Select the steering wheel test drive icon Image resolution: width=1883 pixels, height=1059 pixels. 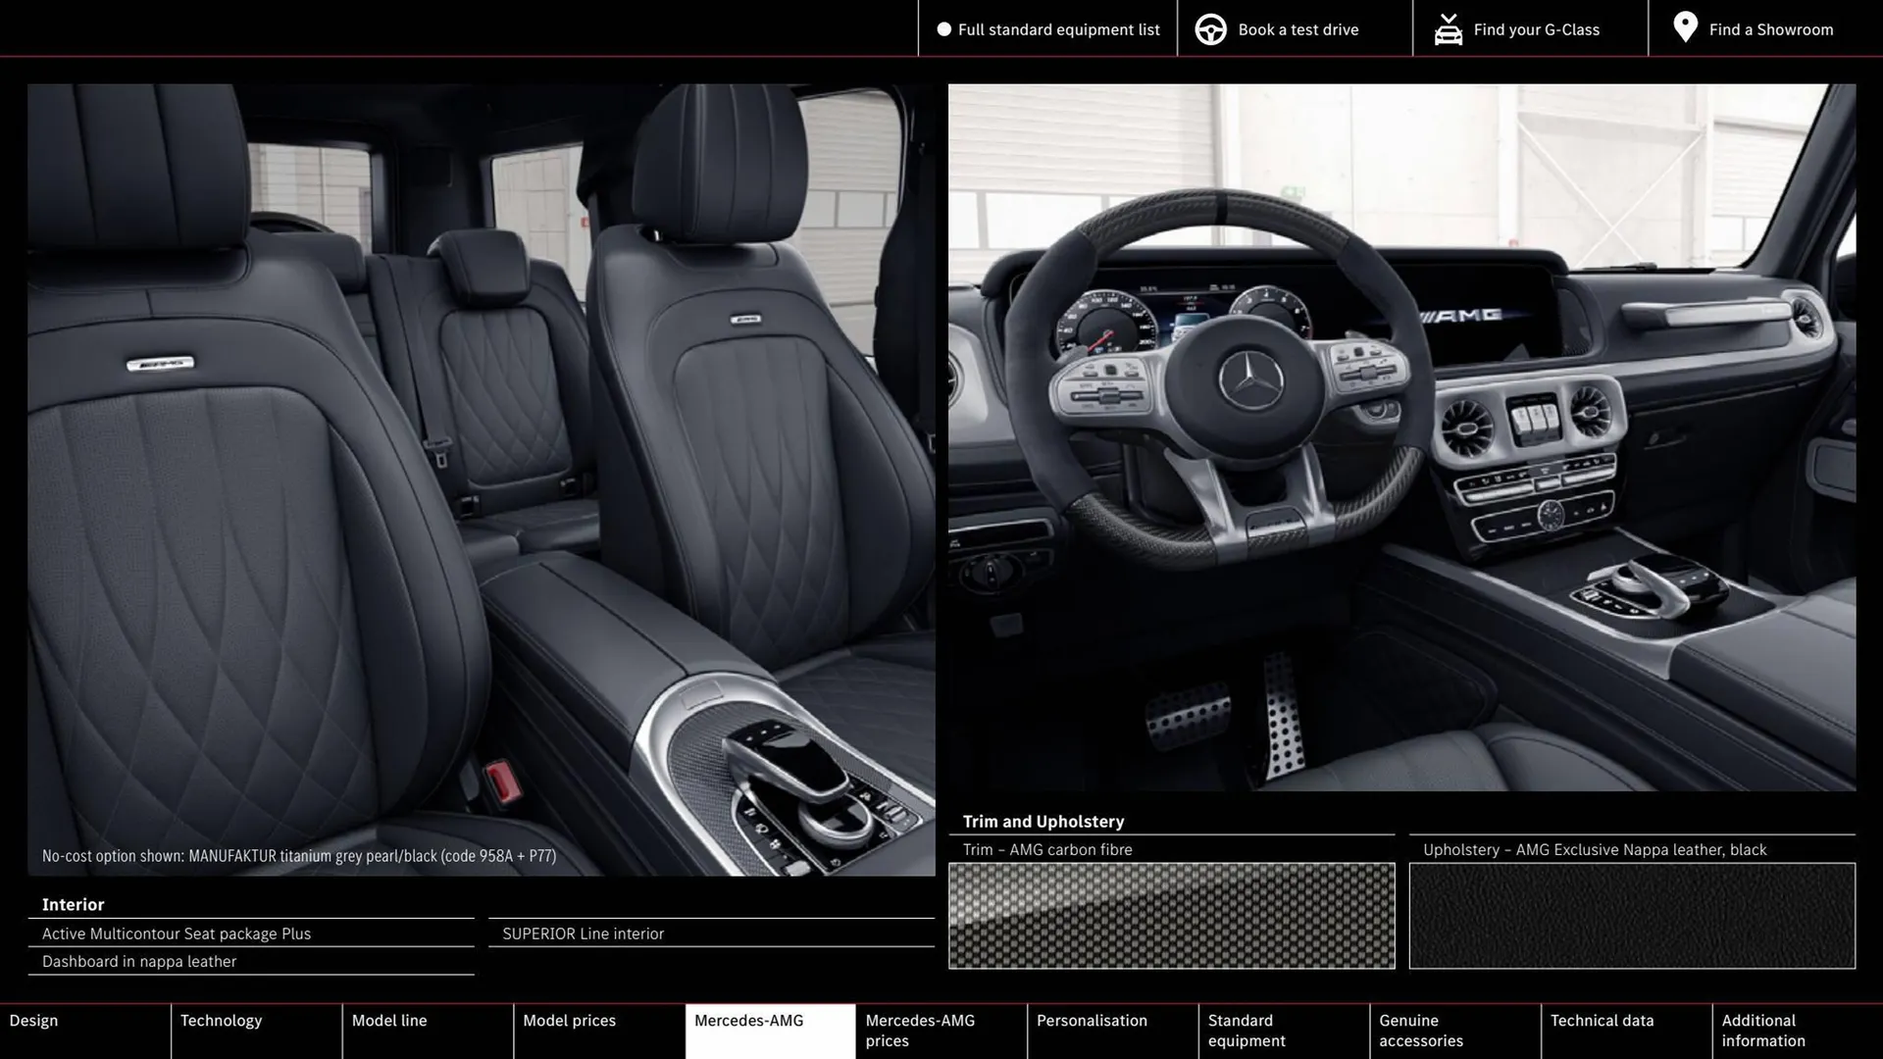click(1209, 28)
